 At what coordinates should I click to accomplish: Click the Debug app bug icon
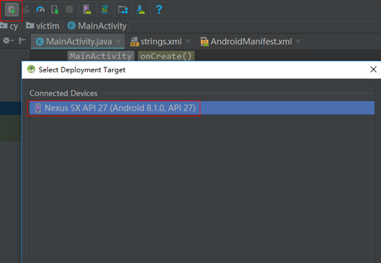coord(12,10)
